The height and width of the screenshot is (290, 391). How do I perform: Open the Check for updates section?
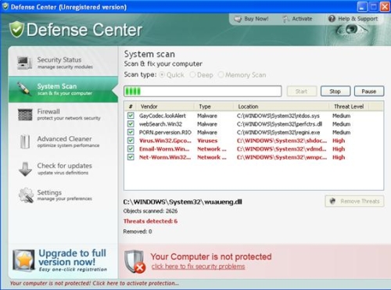pos(63,169)
